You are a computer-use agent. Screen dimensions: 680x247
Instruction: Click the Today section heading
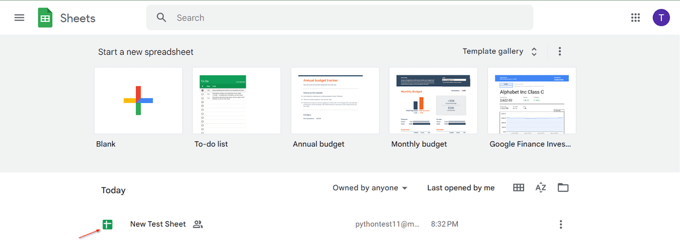tap(113, 190)
